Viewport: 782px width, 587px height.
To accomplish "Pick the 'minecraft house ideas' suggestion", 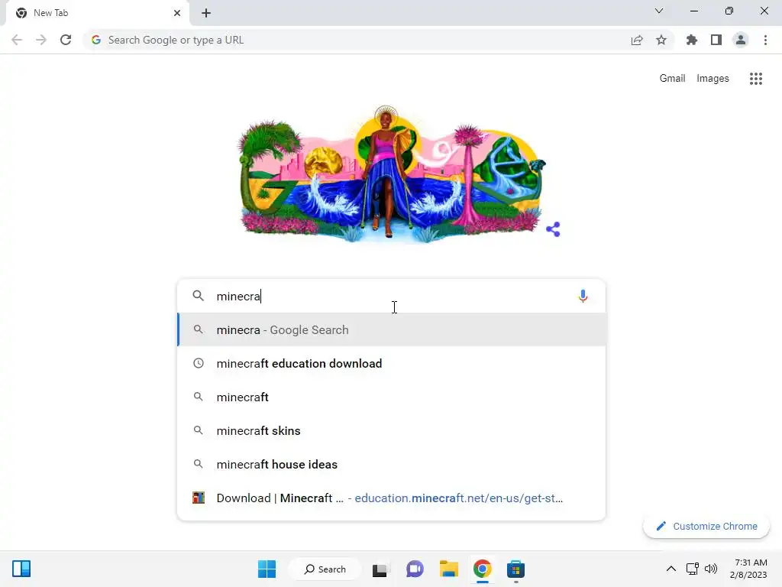I will pyautogui.click(x=392, y=464).
